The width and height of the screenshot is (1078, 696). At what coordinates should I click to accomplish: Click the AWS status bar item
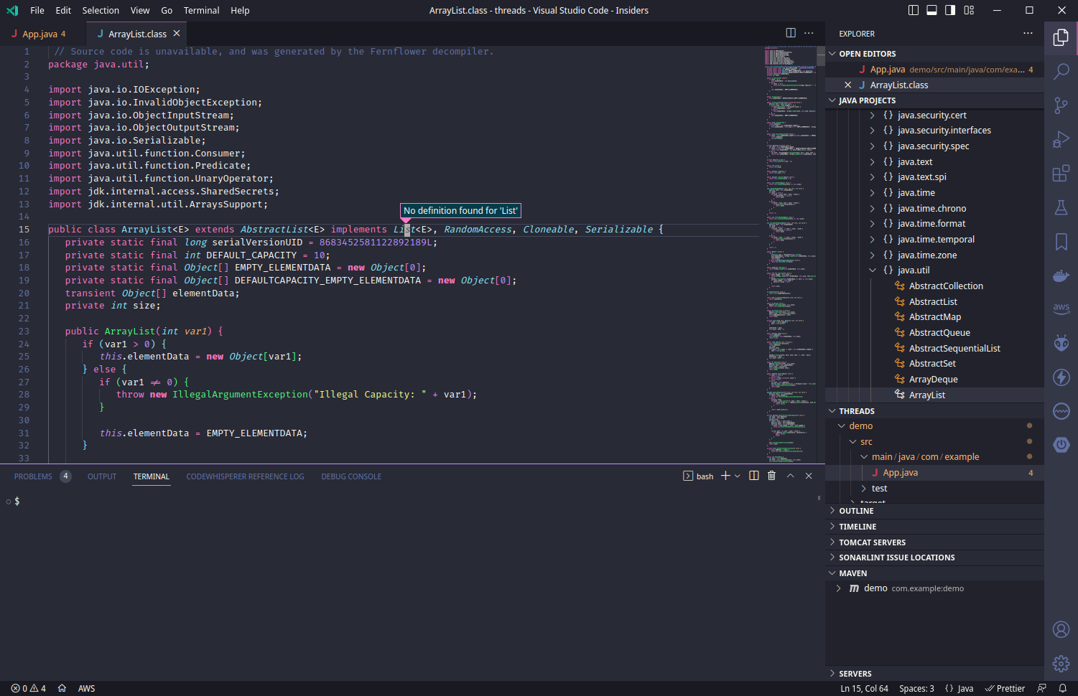pos(86,688)
